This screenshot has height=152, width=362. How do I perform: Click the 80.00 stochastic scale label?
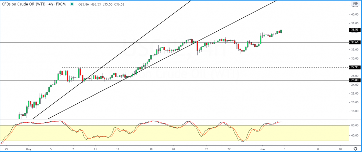[355, 125]
